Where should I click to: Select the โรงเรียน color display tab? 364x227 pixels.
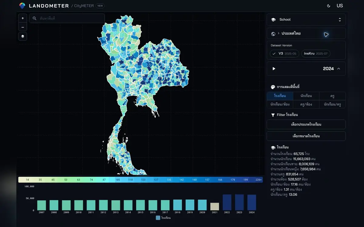[x=280, y=96]
